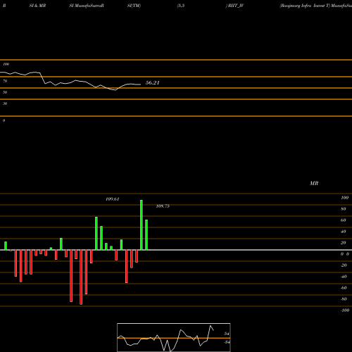352x352 pixels.
Task: Open the small RSI preview chart
Action: point(174,337)
